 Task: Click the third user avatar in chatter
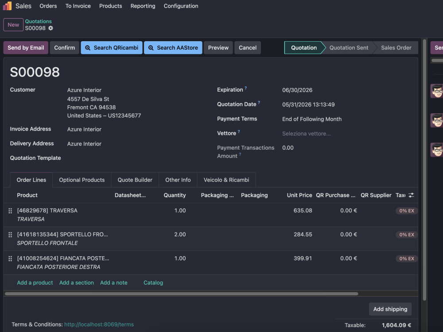point(436,150)
